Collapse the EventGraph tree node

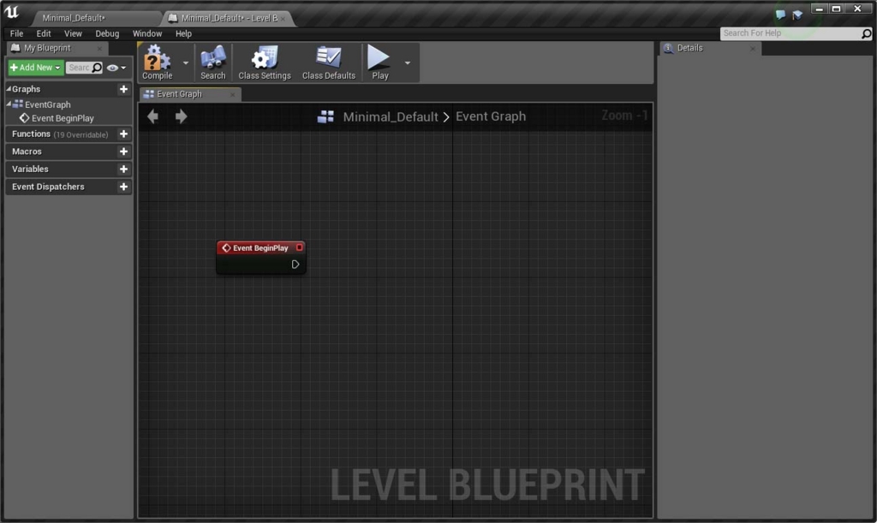pyautogui.click(x=9, y=104)
